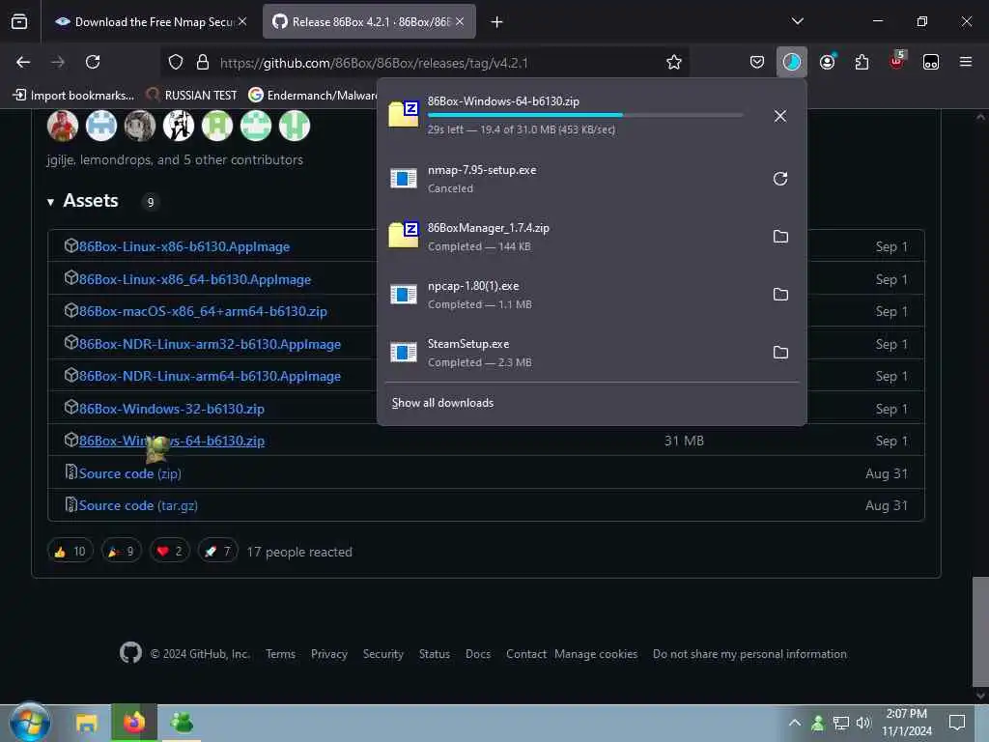Open File Explorer from the taskbar
The height and width of the screenshot is (742, 989).
pos(86,723)
